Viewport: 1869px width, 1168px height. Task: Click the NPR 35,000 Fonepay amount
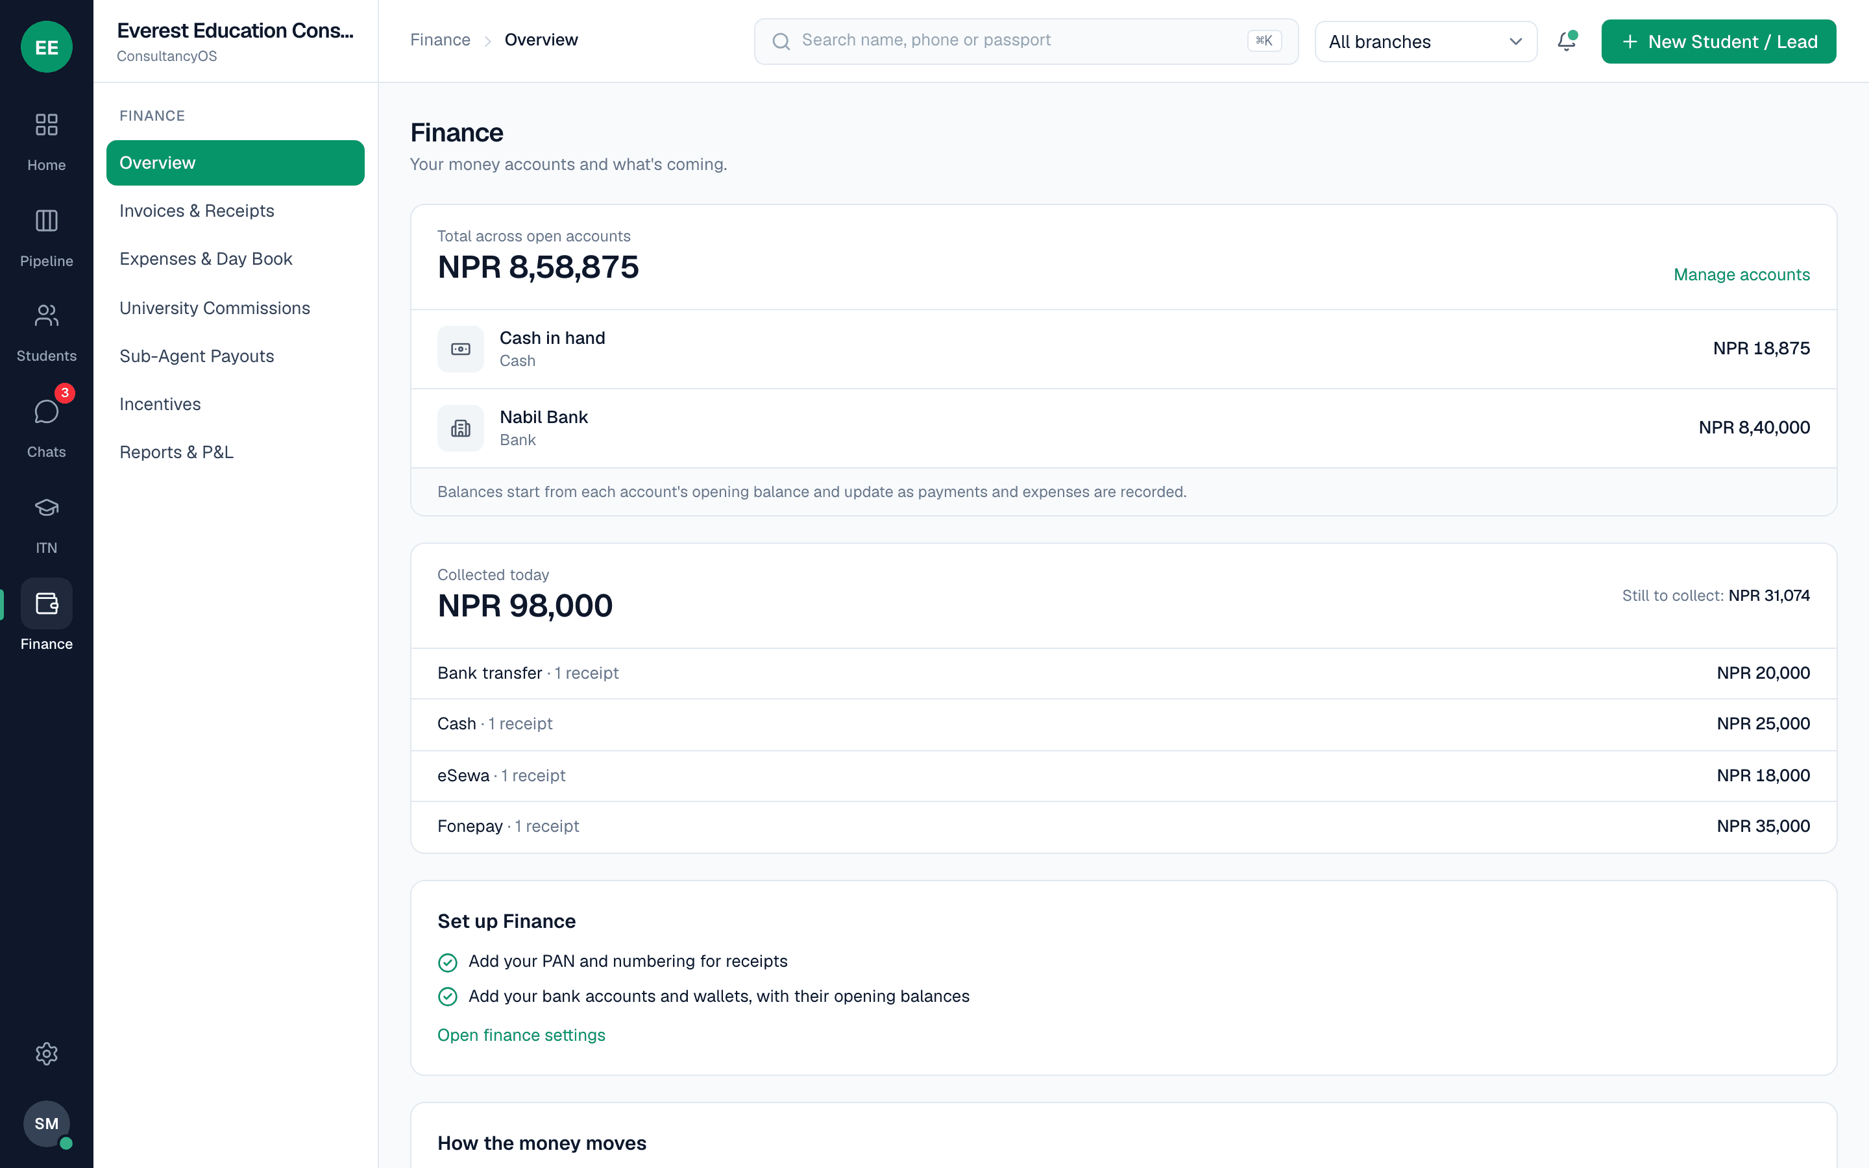tap(1763, 827)
